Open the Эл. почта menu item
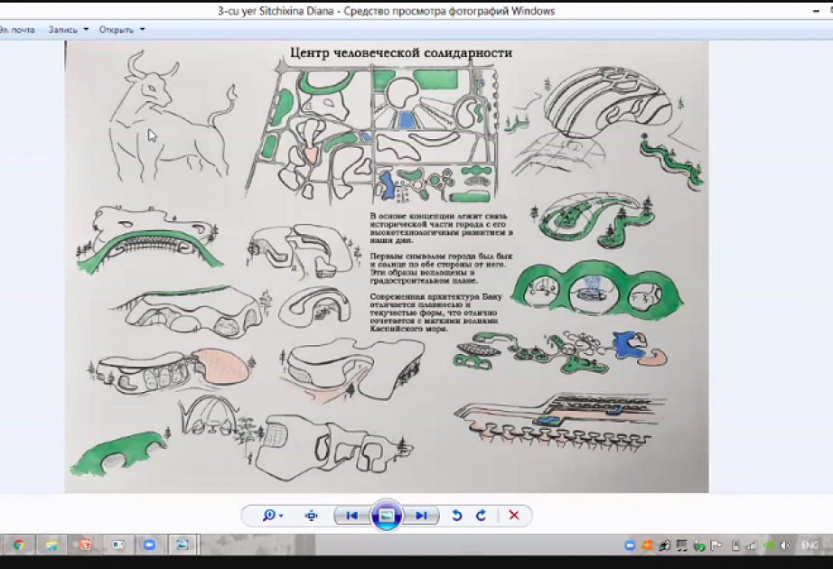 pyautogui.click(x=17, y=30)
